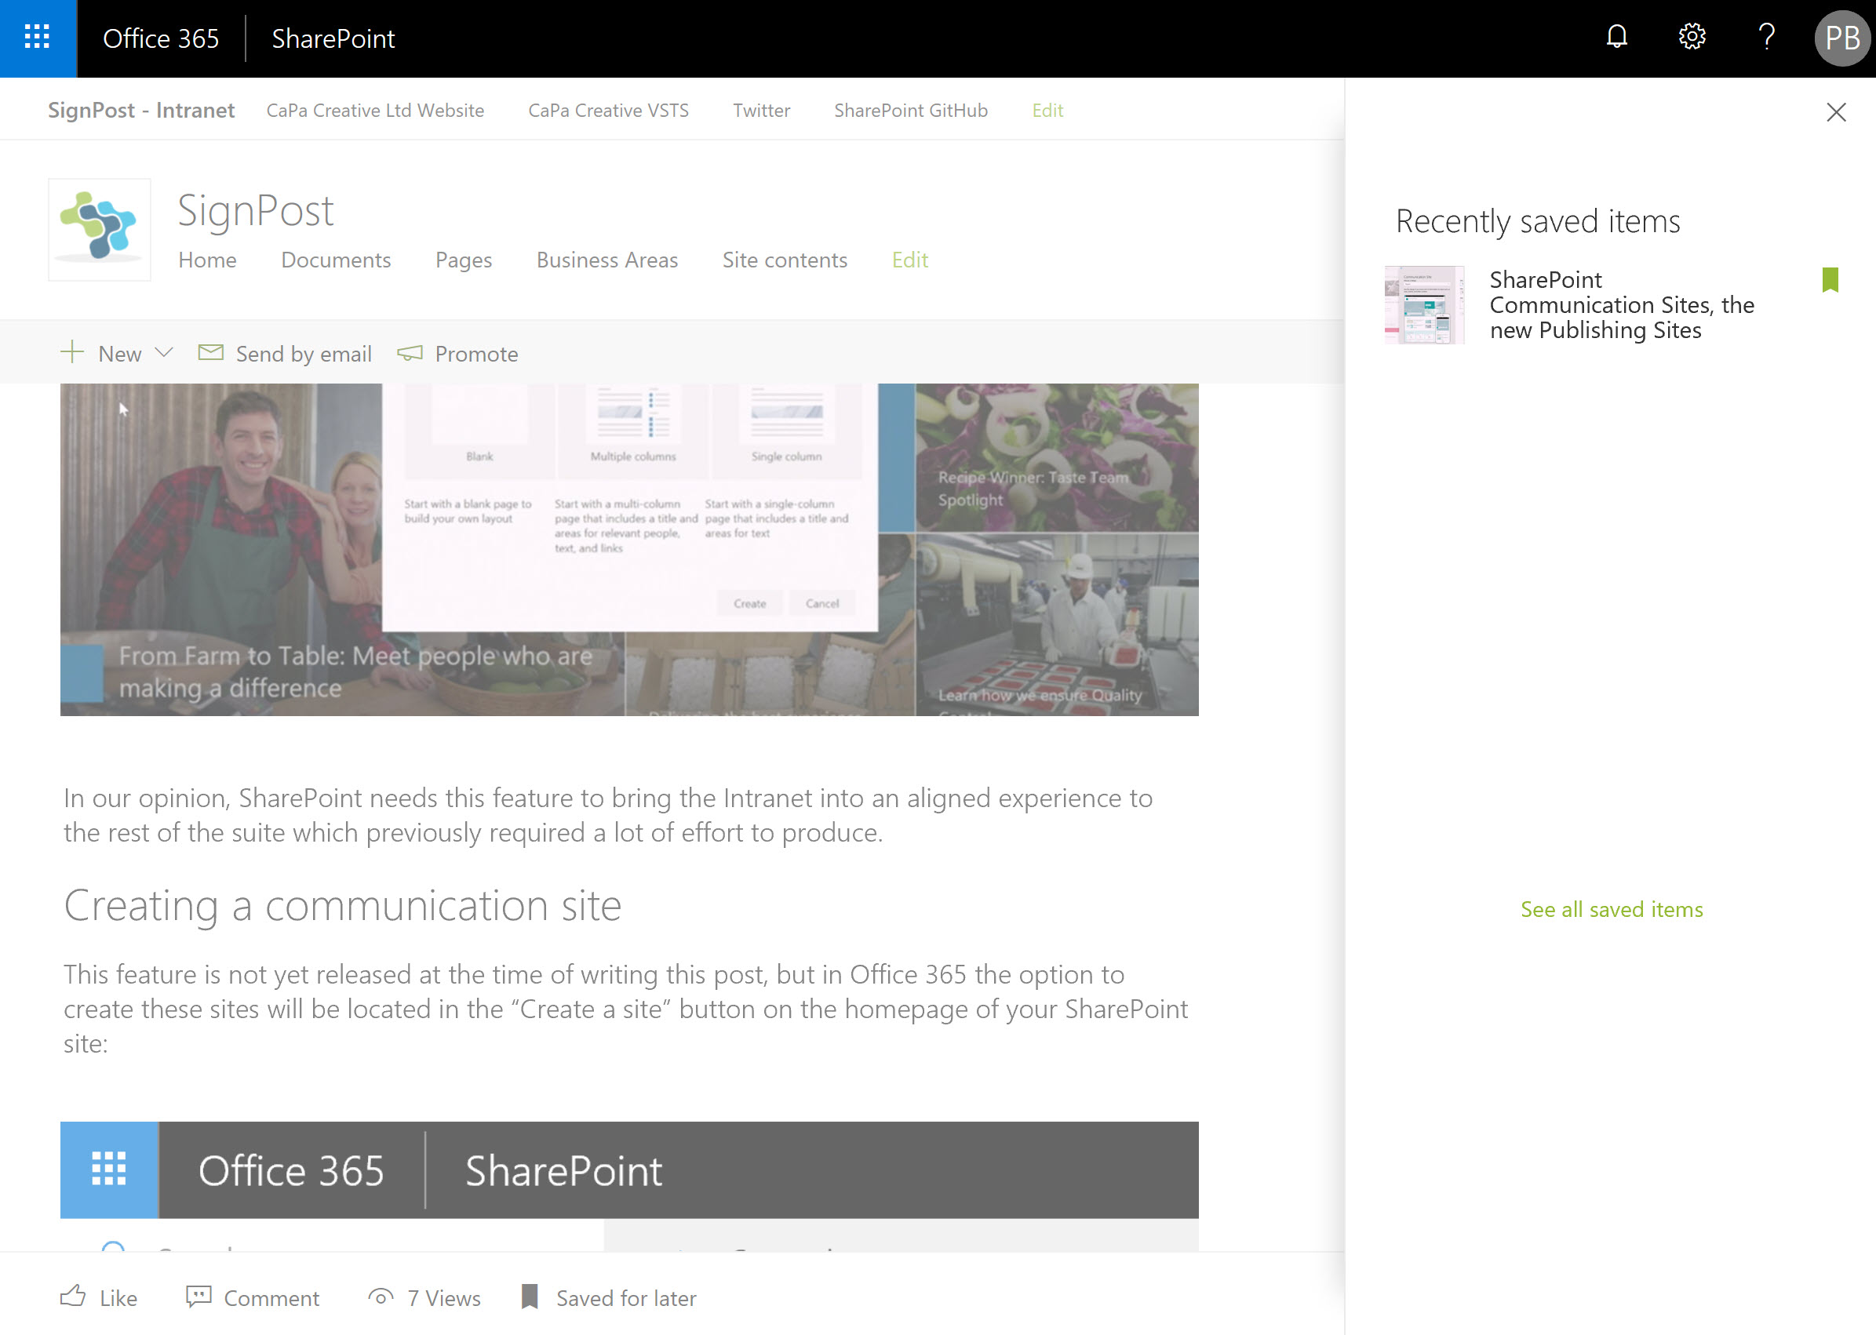Click the 7 Views eye icon

(380, 1297)
